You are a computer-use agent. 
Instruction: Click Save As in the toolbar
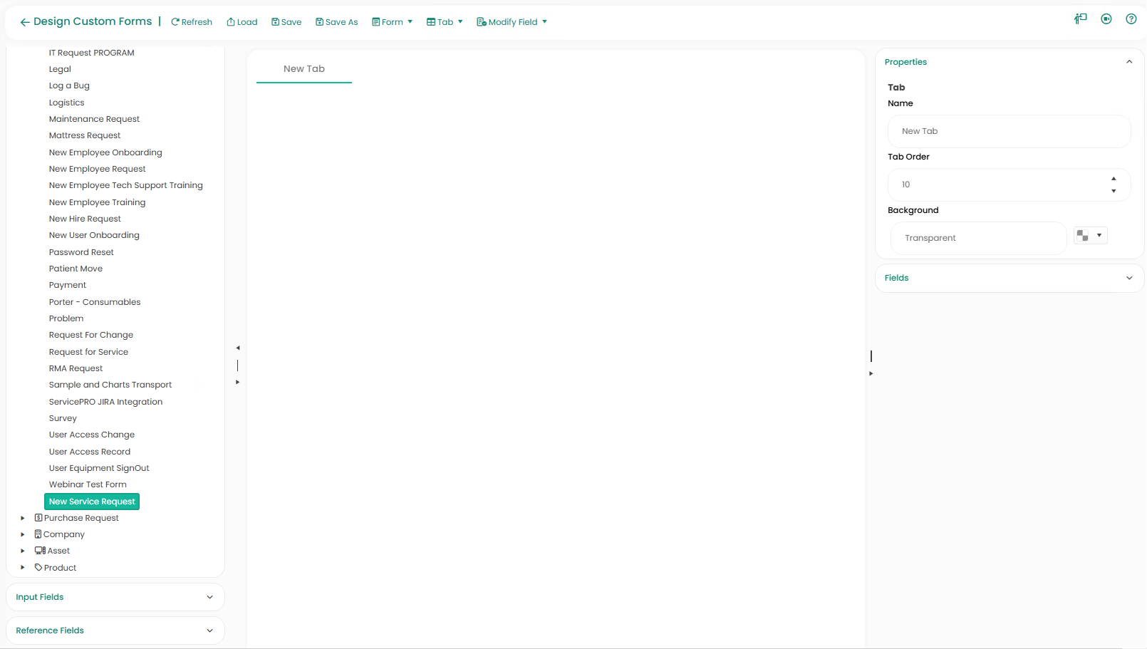[336, 22]
